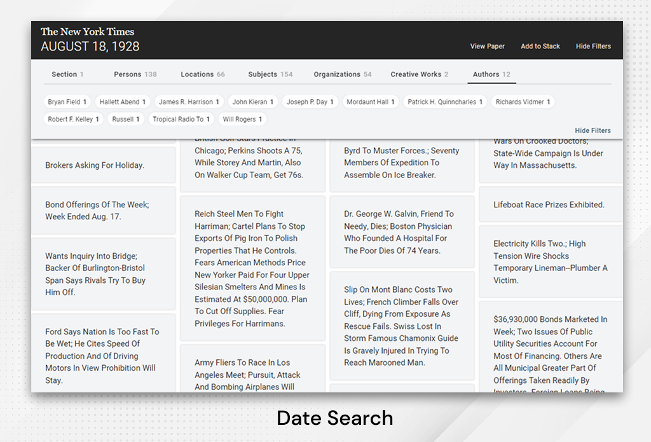
Task: Apply the Richards Vidmer filter chip
Action: [523, 101]
